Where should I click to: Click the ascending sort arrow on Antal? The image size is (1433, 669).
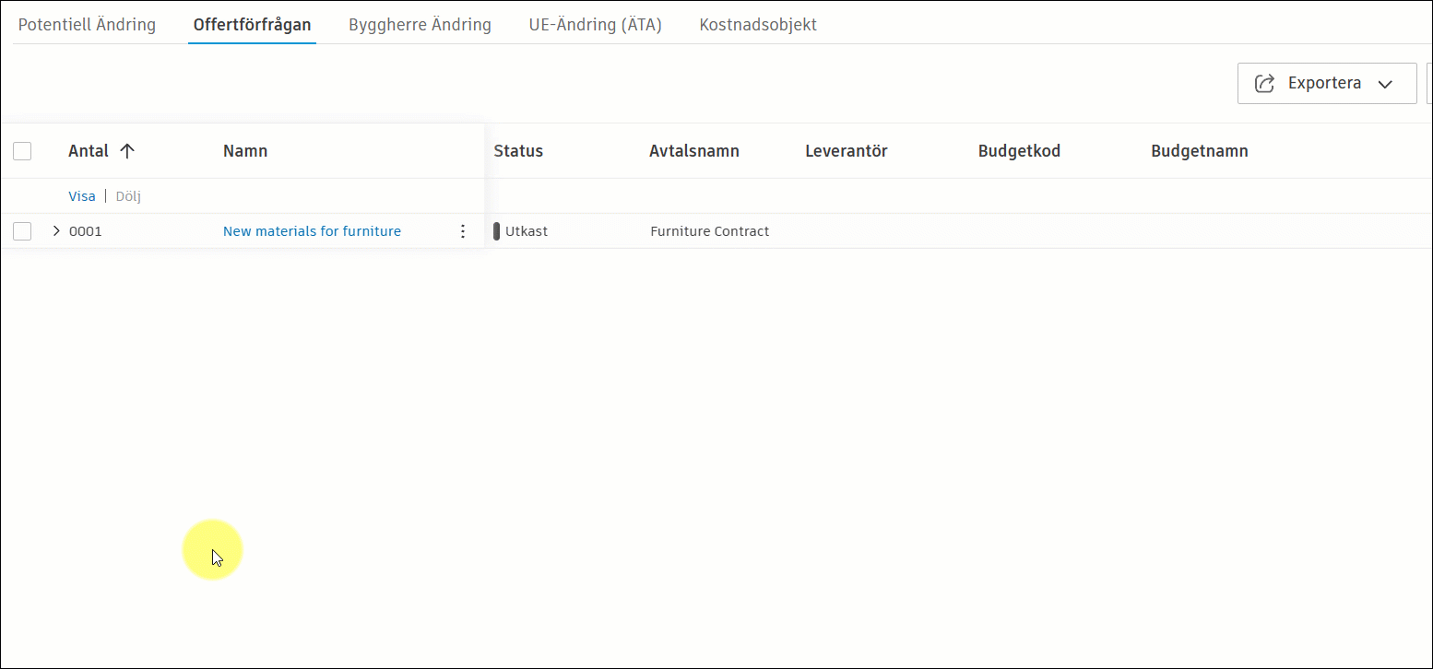[126, 150]
